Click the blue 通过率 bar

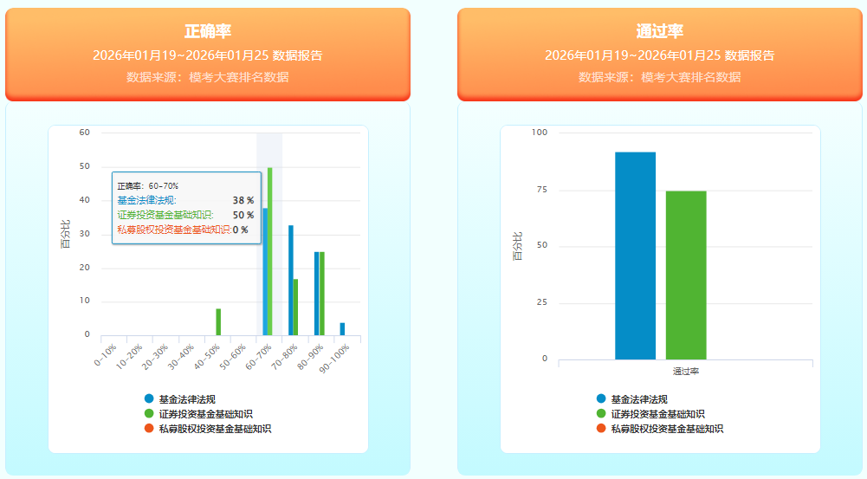(x=635, y=256)
